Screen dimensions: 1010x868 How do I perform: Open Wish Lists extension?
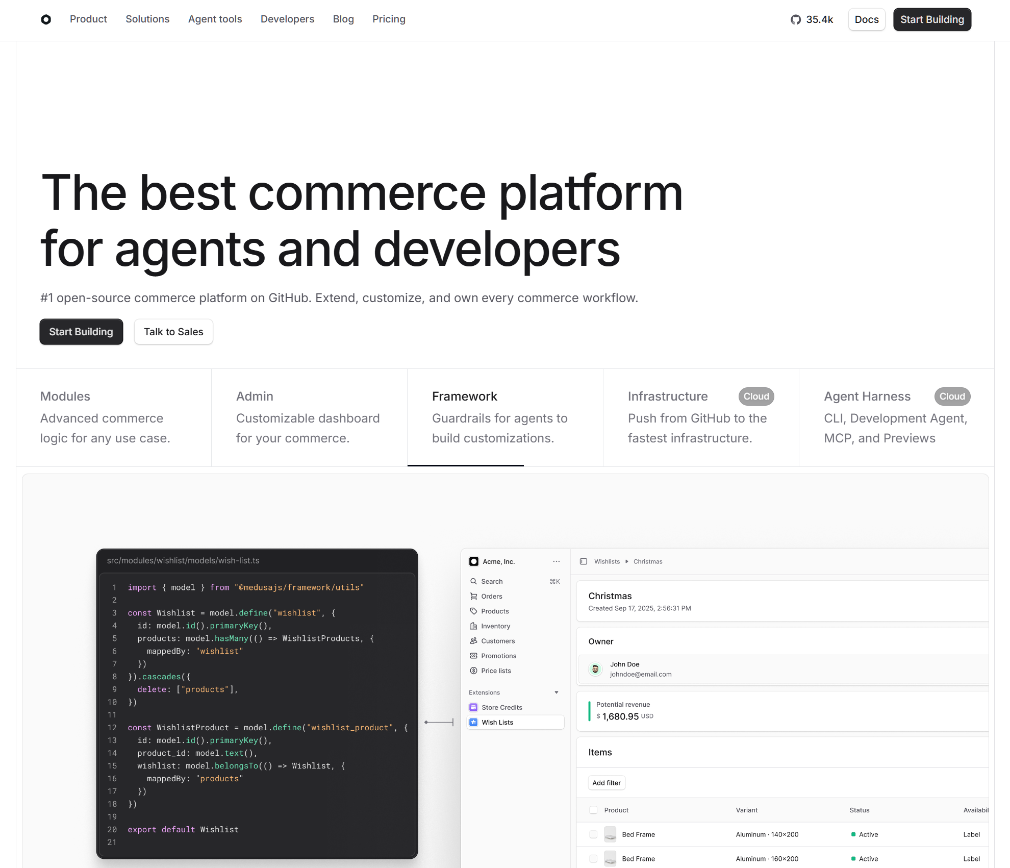pyautogui.click(x=515, y=722)
